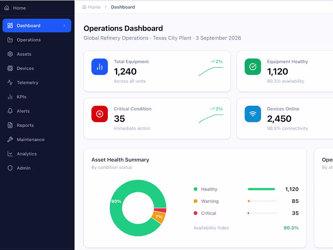Click the By condition status subtitle

[112, 167]
